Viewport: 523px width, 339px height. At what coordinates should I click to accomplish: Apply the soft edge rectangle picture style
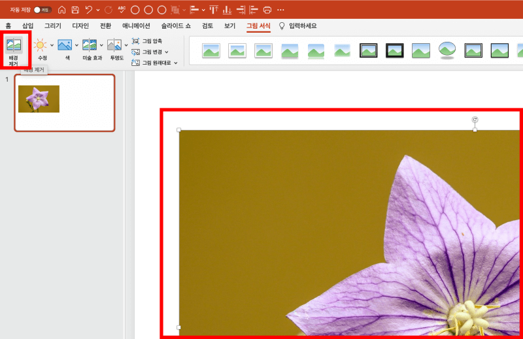point(342,51)
